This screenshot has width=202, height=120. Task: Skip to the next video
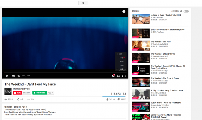click(x=13, y=76)
